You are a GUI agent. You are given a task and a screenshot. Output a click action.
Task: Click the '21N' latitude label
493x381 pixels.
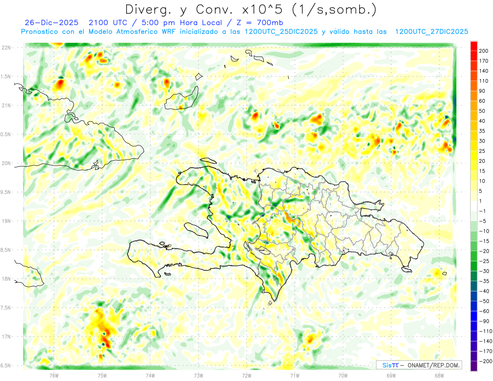click(x=7, y=105)
